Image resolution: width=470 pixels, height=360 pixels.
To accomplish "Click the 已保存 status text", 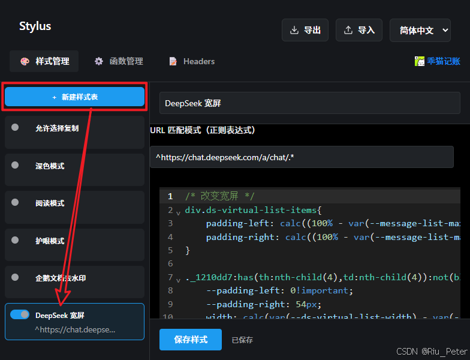I will click(242, 340).
